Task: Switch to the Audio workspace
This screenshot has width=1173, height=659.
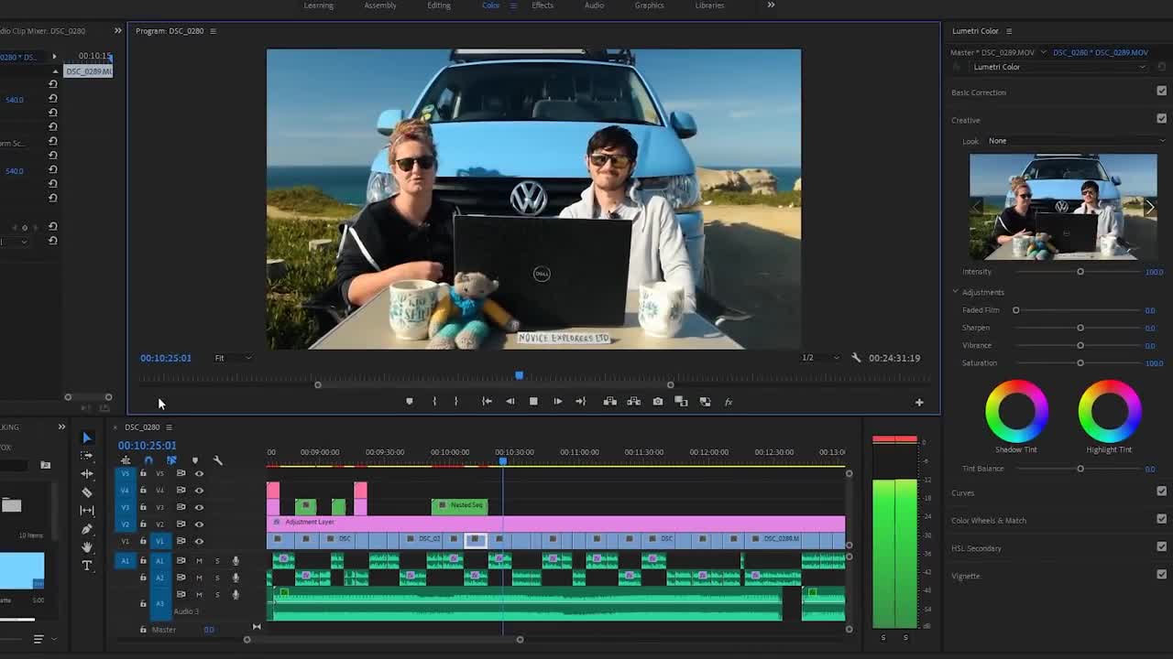Action: coord(594,5)
